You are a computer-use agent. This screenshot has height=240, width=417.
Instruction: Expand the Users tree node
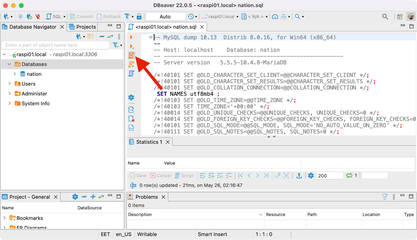pyautogui.click(x=10, y=84)
